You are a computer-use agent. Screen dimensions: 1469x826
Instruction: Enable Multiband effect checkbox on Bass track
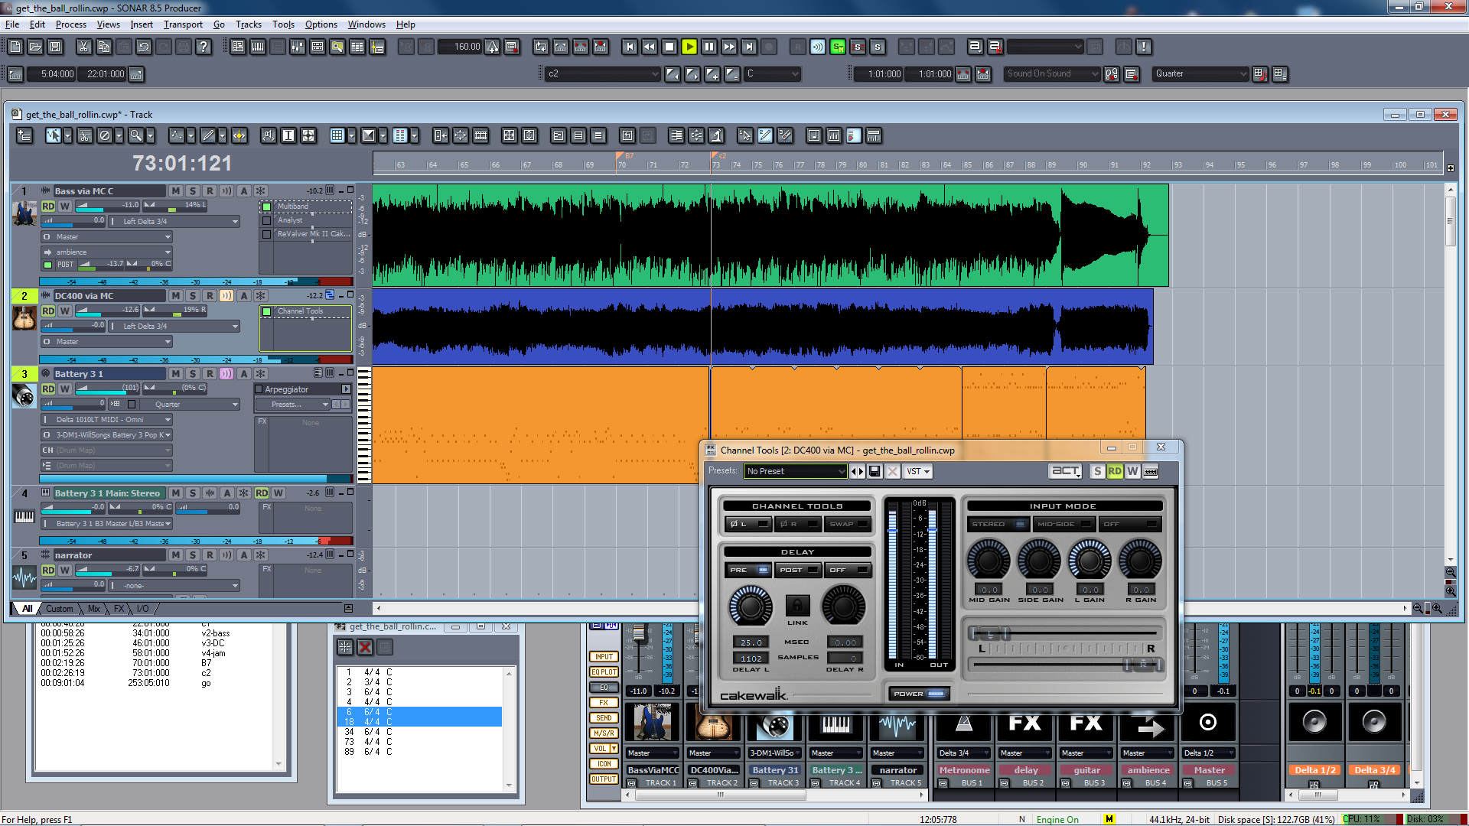[x=267, y=206]
